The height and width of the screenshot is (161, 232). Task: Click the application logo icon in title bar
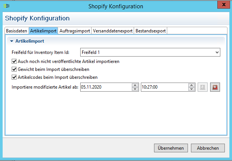tap(6, 6)
